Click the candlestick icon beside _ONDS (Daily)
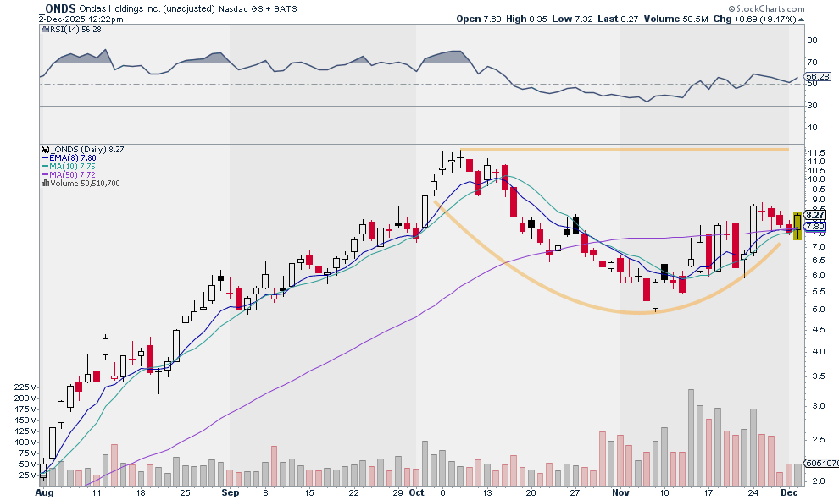Screen dimensions: 839x500 [x=46, y=150]
